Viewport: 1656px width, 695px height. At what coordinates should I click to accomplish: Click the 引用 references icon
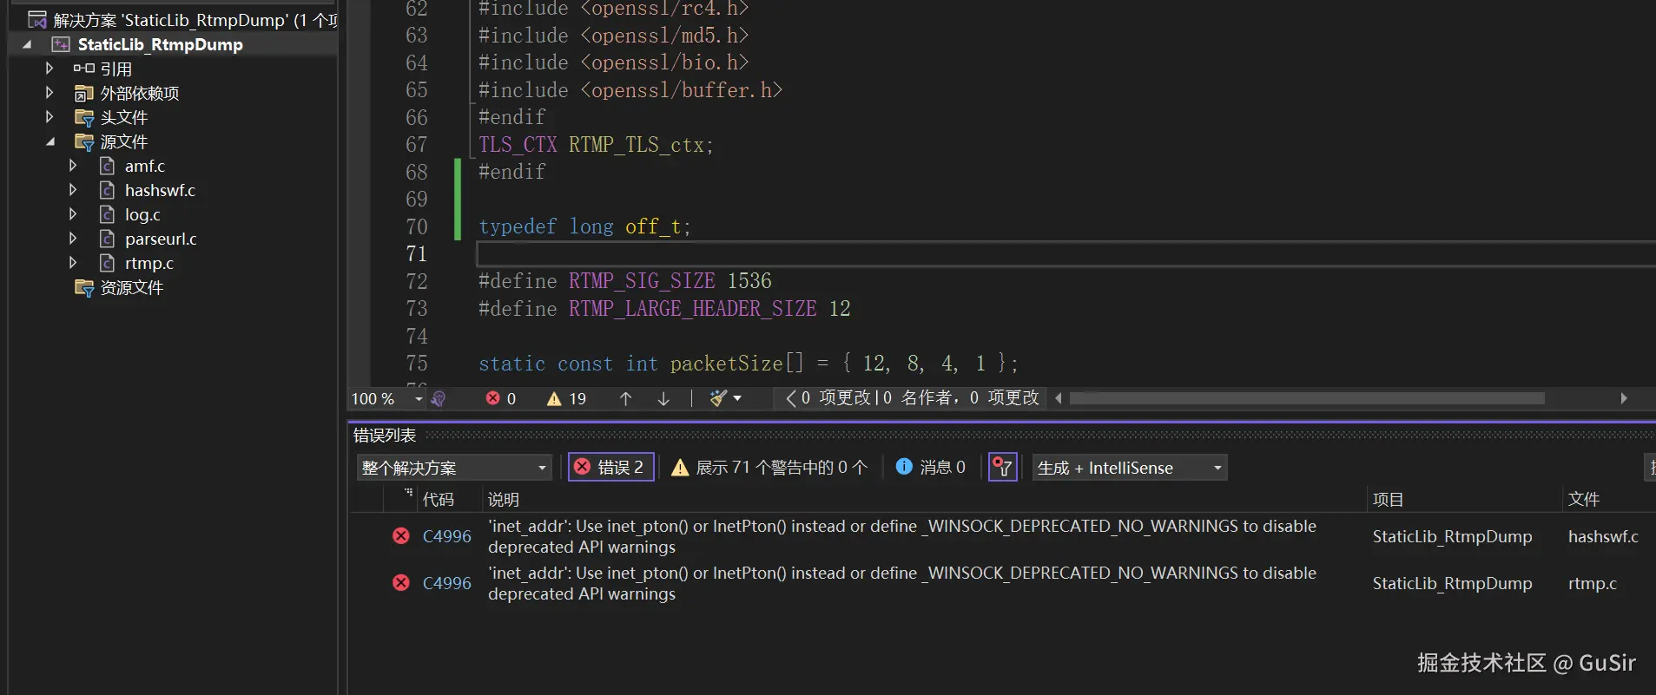click(84, 68)
